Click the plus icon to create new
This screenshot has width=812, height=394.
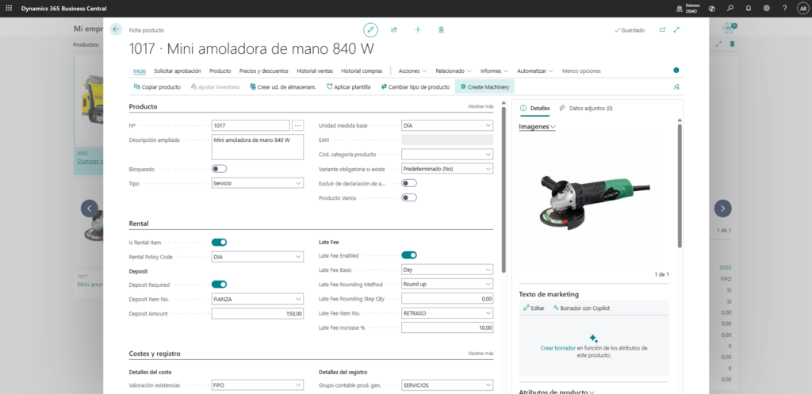point(418,29)
